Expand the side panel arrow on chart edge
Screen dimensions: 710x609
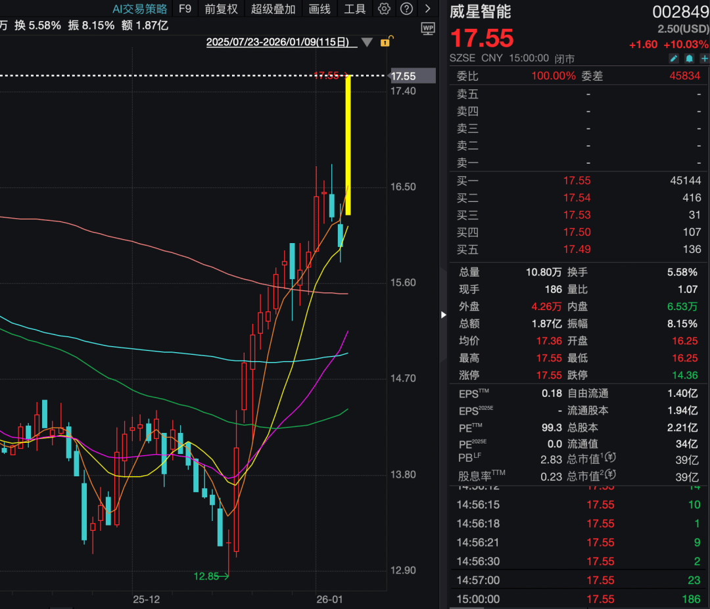point(444,315)
